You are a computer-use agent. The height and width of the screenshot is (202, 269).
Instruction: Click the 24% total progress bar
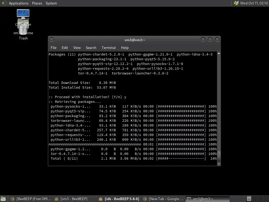[x=181, y=159]
